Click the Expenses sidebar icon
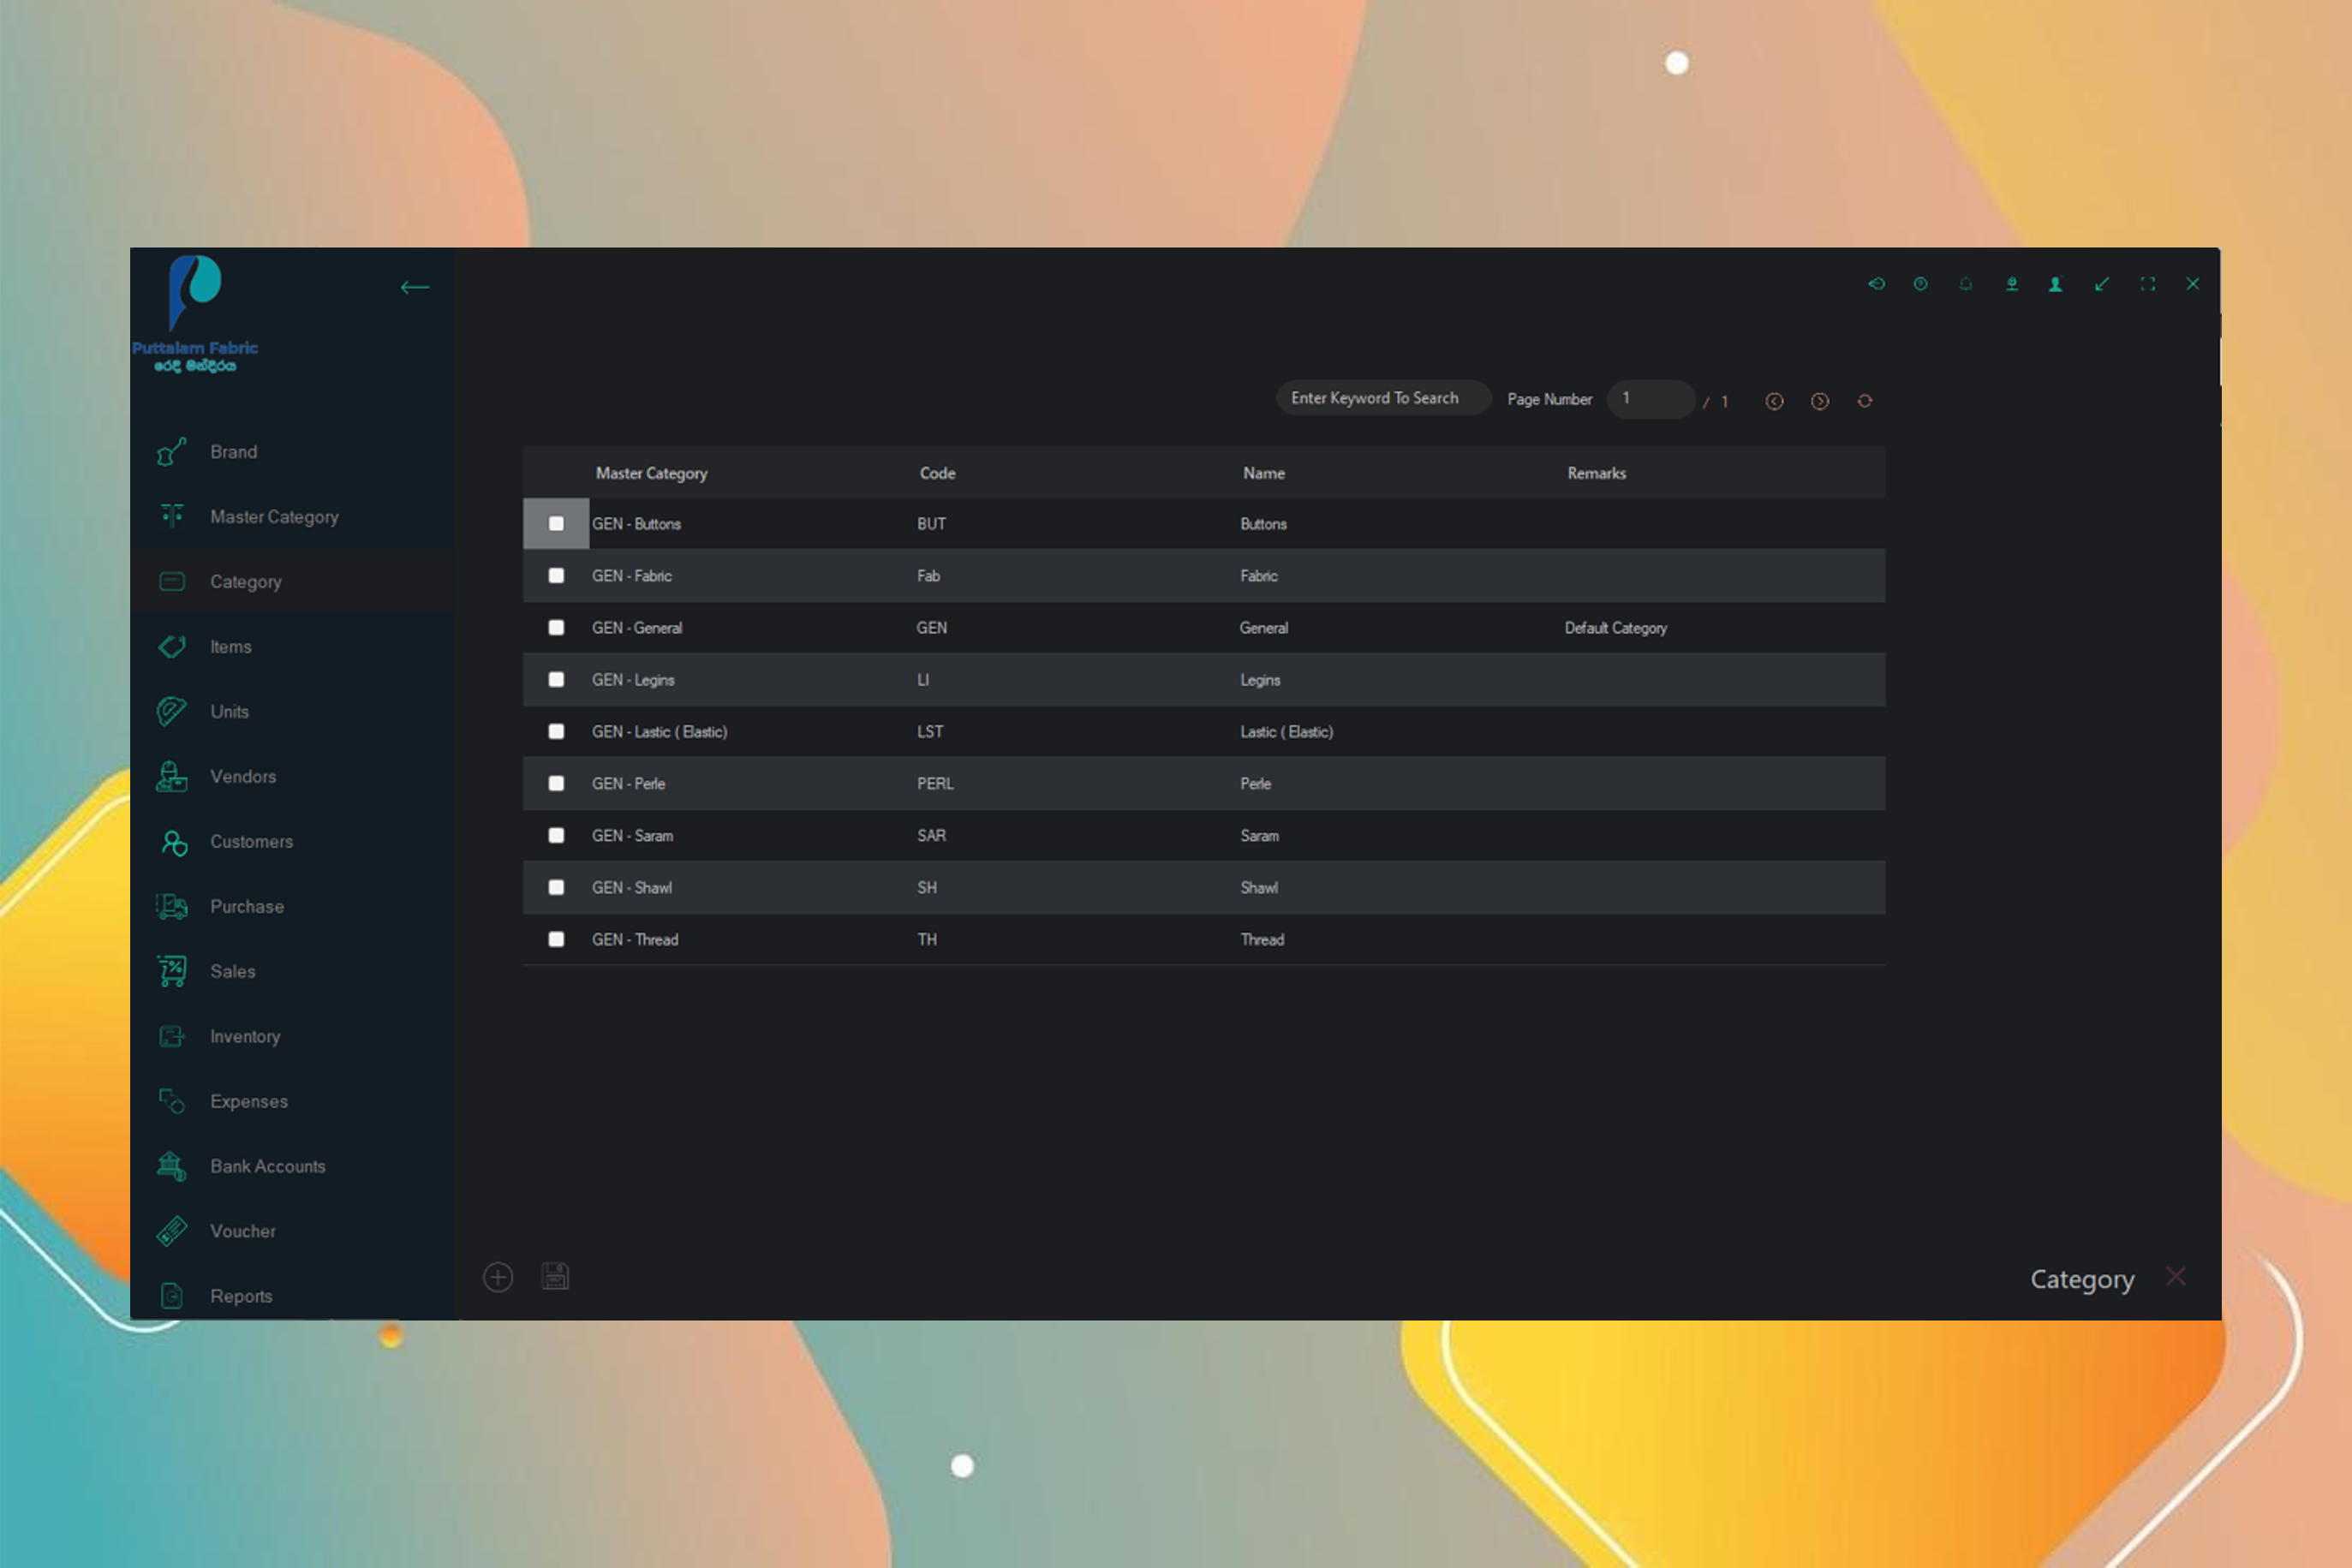Screen dimensions: 2352x1568 click(172, 1102)
